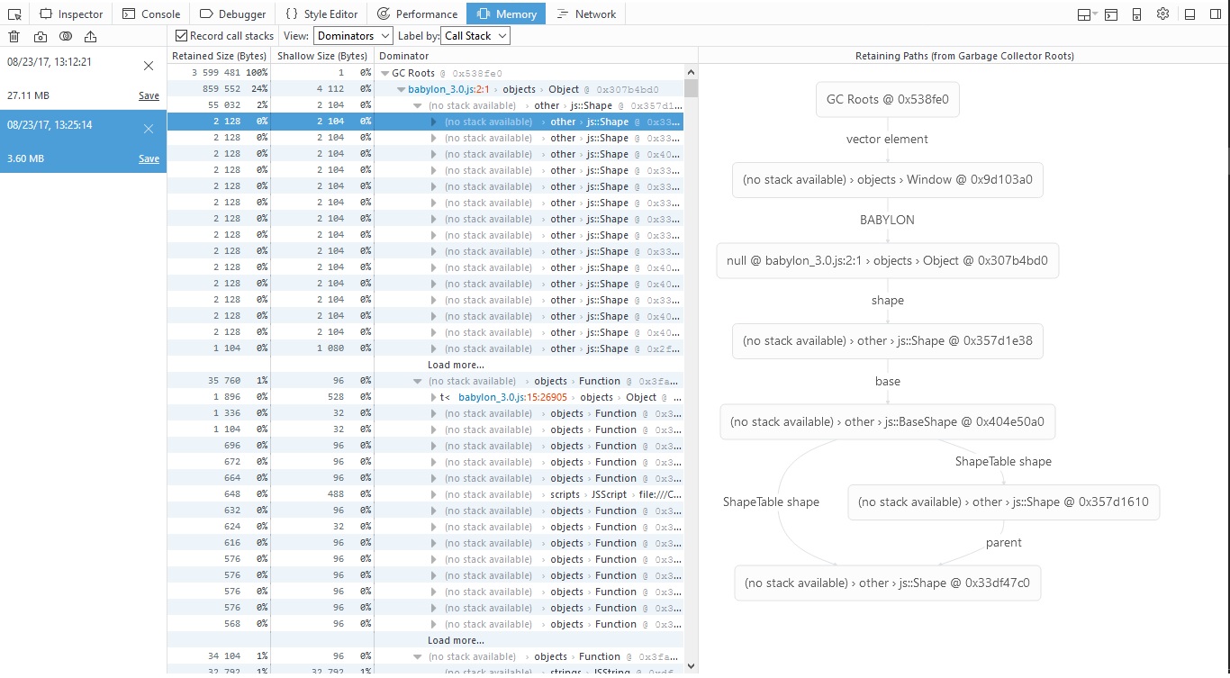This screenshot has height=678, width=1230.
Task: Click the compare snapshots icon
Action: pyautogui.click(x=66, y=37)
